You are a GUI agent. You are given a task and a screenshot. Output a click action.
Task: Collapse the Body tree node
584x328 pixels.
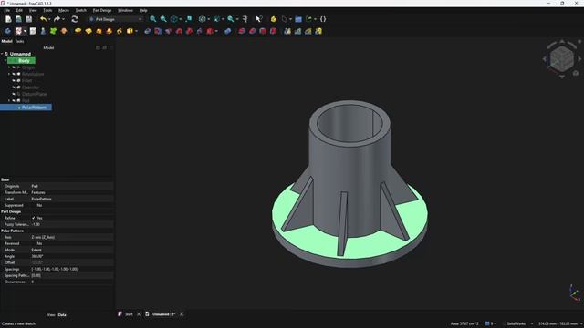pos(5,61)
